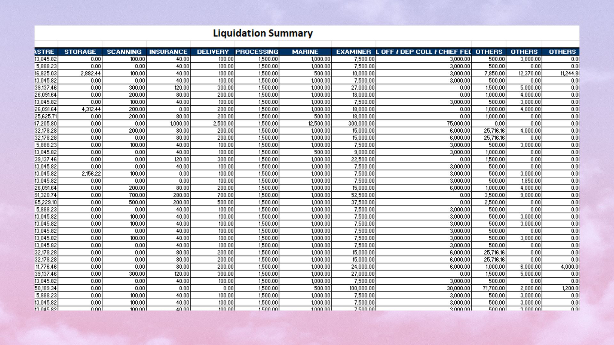This screenshot has width=614, height=345.
Task: Select the EXAMINER column header
Action: [x=353, y=52]
